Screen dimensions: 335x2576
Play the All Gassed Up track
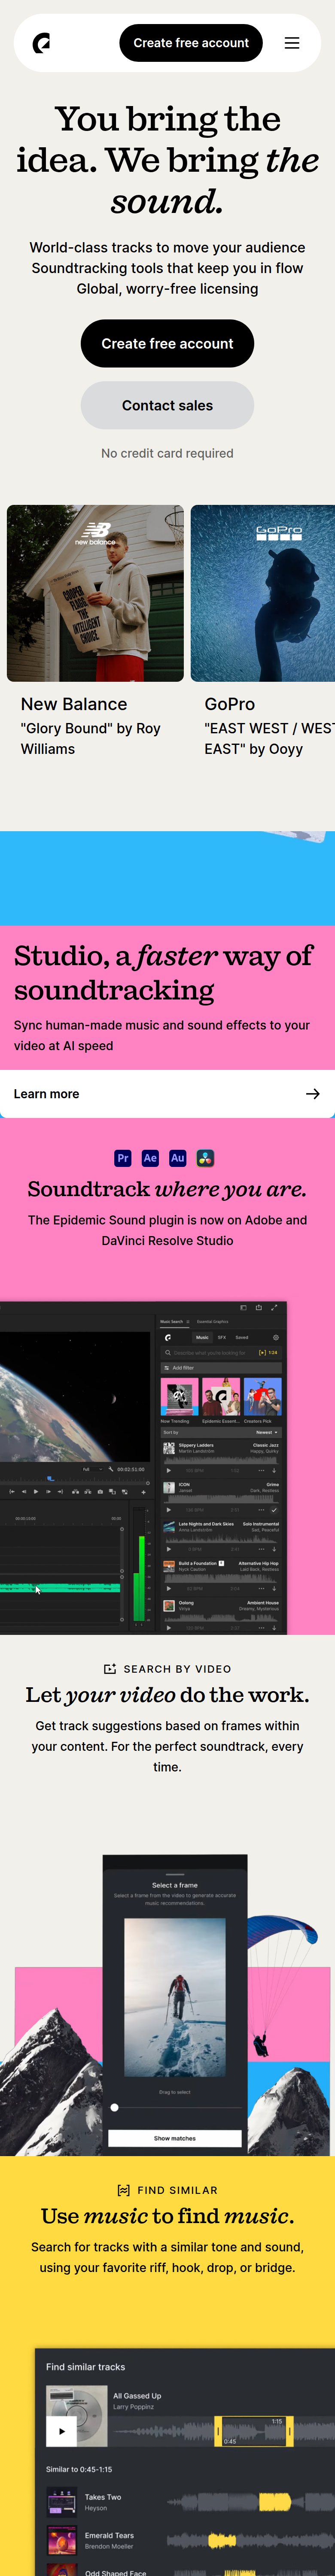click(62, 2431)
